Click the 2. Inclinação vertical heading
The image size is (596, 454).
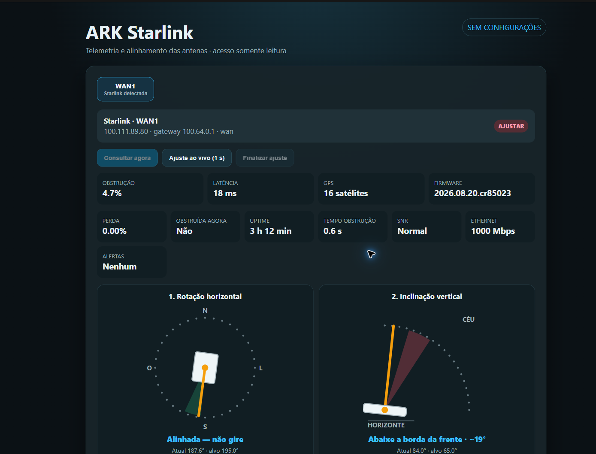pyautogui.click(x=427, y=297)
